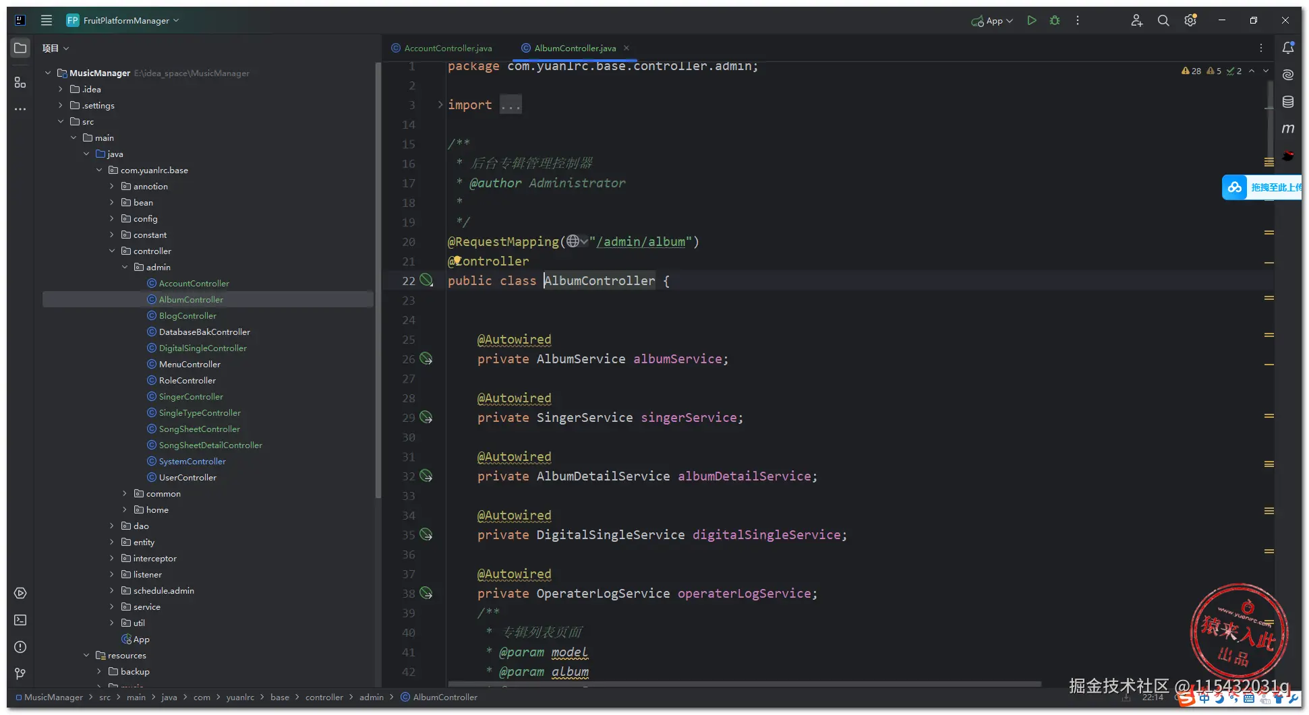Collapse the resources folder
This screenshot has width=1309, height=715.
point(86,655)
